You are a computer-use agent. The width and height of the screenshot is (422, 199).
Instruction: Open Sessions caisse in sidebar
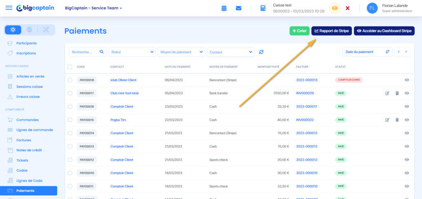(29, 87)
